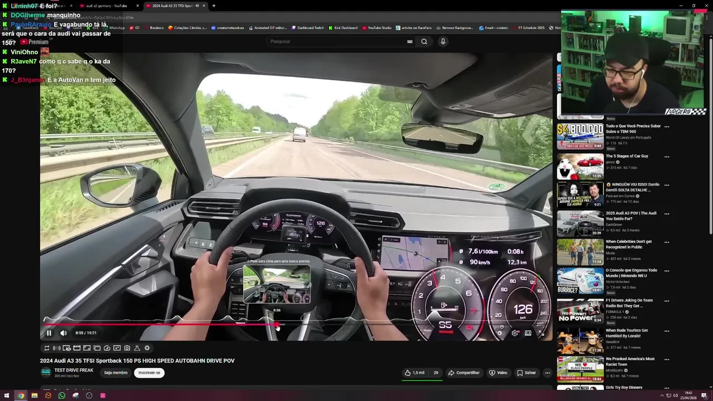713x401 pixels.
Task: Open the menu for Tudo o Que Você Precisa video
Action: 667,126
